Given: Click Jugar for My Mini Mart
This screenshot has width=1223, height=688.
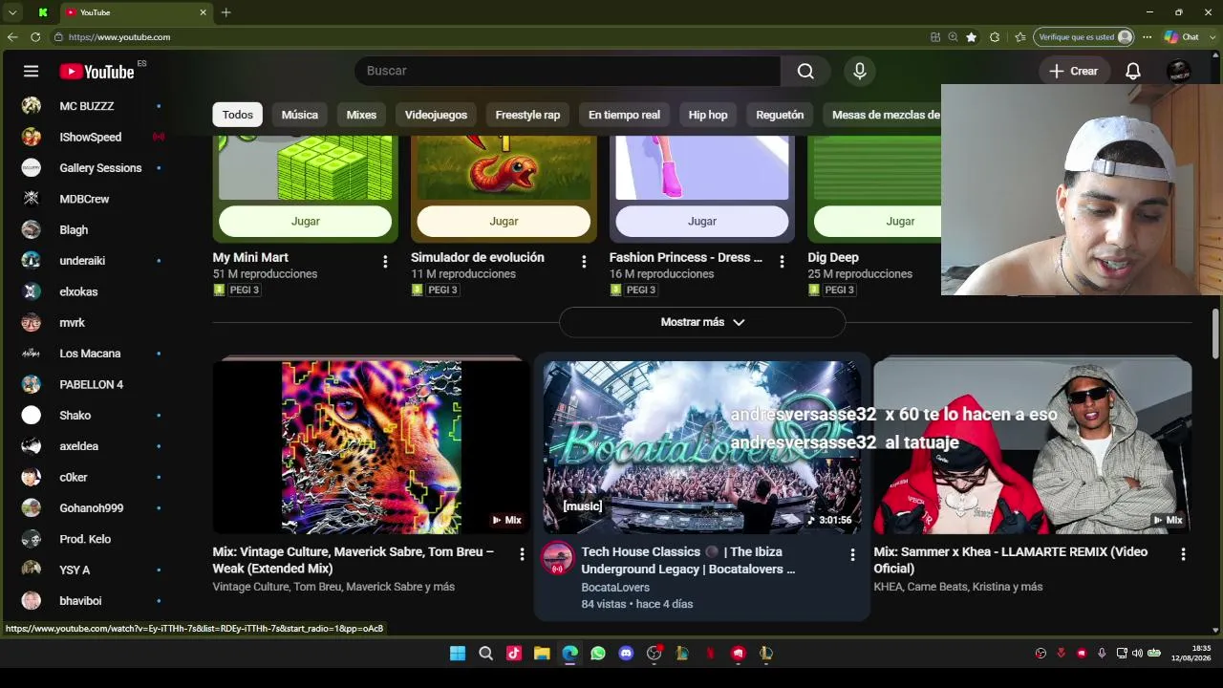Looking at the screenshot, I should (x=305, y=221).
